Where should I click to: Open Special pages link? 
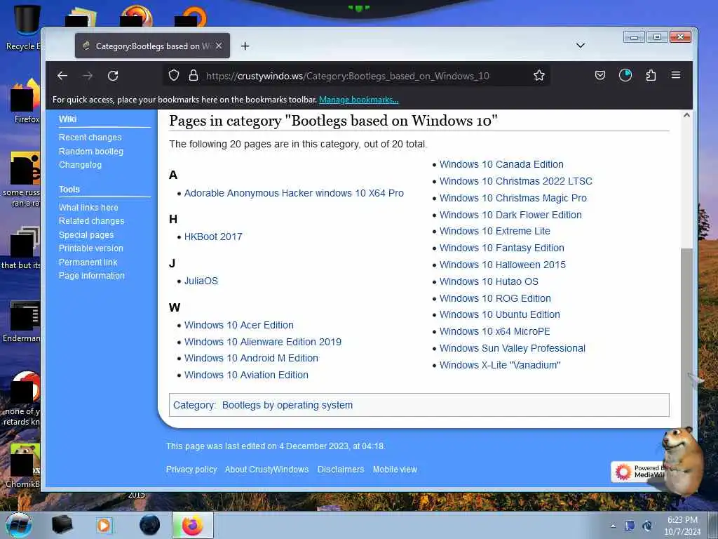[86, 234]
